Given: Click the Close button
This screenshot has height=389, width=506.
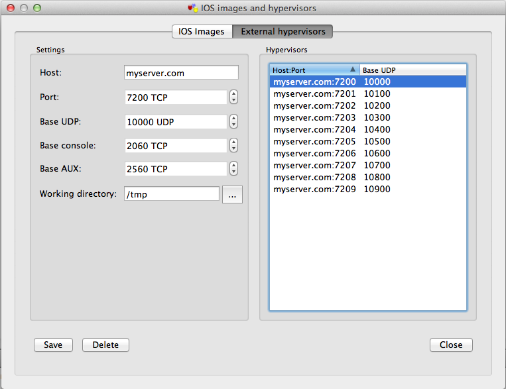Looking at the screenshot, I should 451,345.
